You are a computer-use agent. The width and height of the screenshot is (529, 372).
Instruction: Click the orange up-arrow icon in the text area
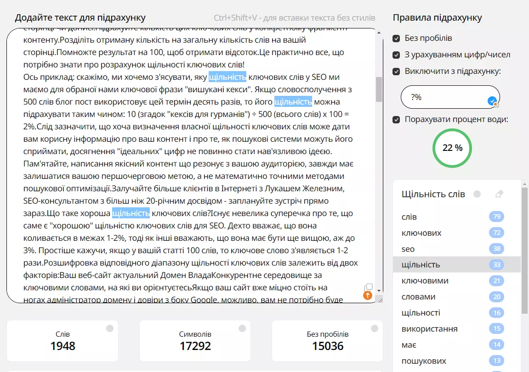coord(367,295)
